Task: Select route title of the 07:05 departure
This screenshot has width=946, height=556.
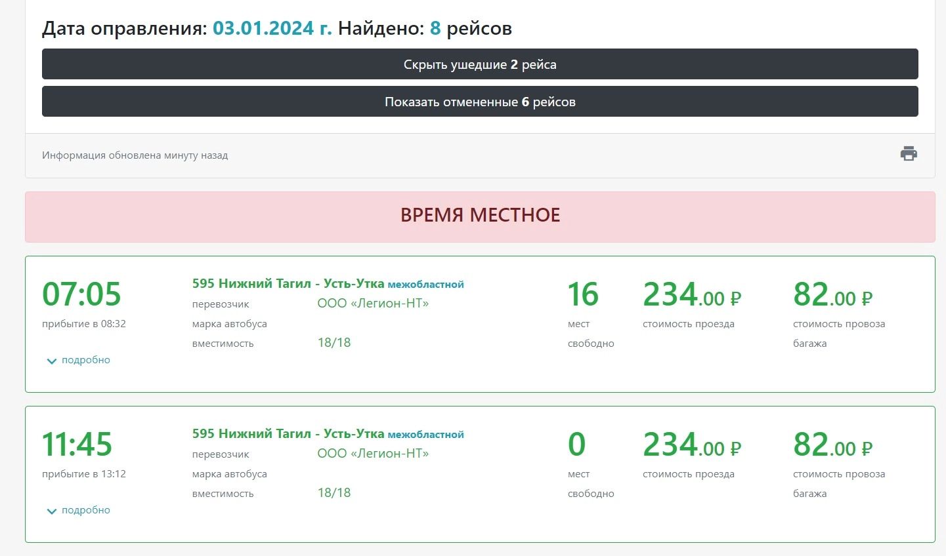Action: click(288, 283)
